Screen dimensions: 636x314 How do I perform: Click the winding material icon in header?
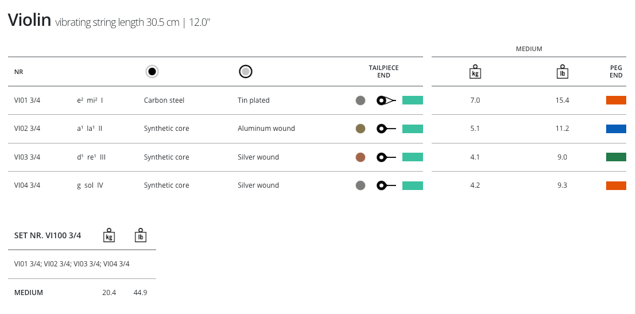(x=246, y=72)
